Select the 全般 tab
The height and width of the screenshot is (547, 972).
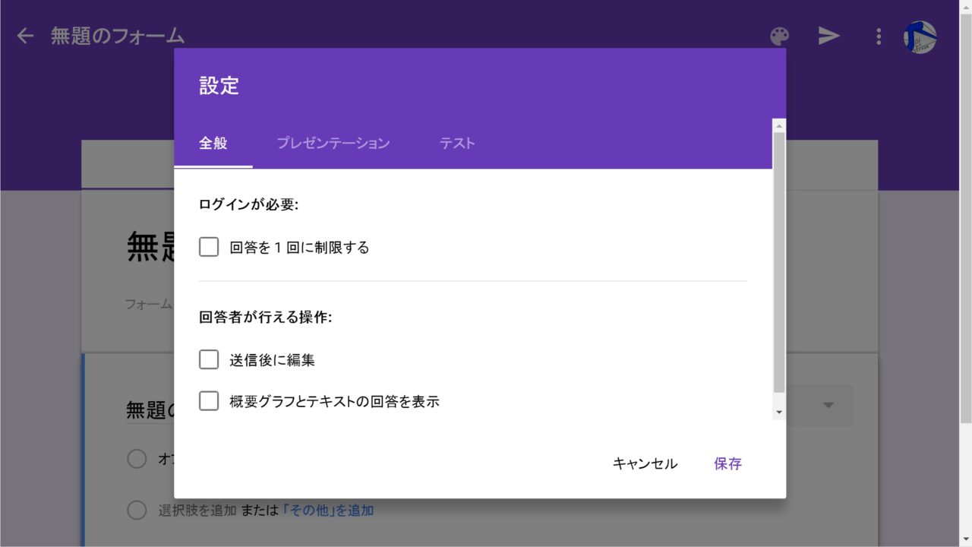[213, 144]
